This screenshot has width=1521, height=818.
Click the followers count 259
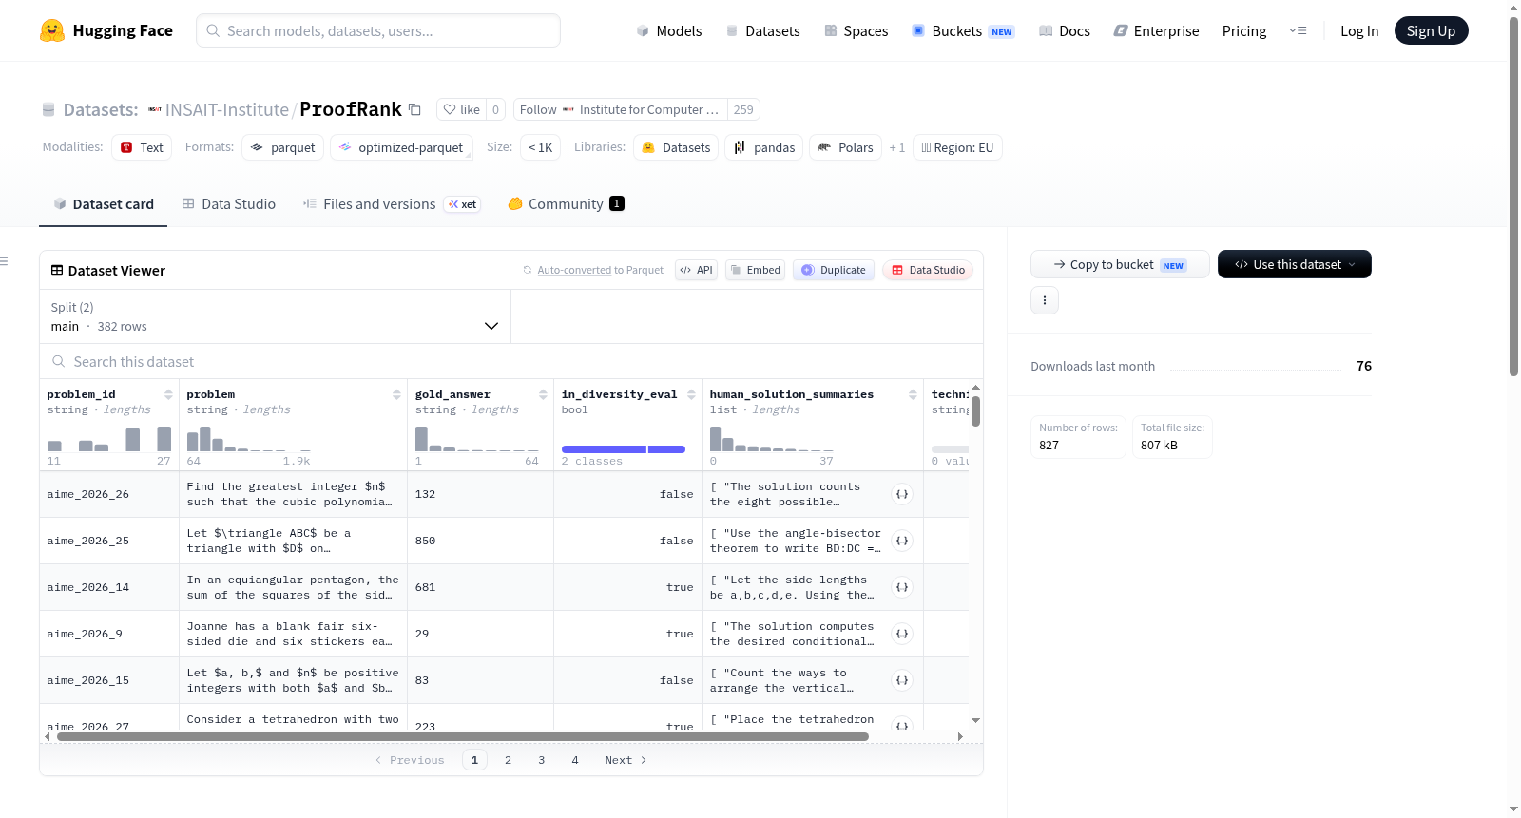tap(743, 109)
